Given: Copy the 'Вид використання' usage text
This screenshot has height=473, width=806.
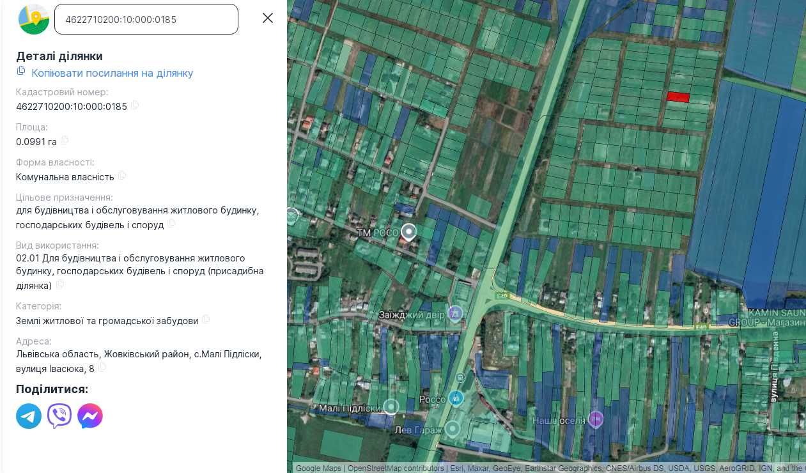Looking at the screenshot, I should pos(60,284).
